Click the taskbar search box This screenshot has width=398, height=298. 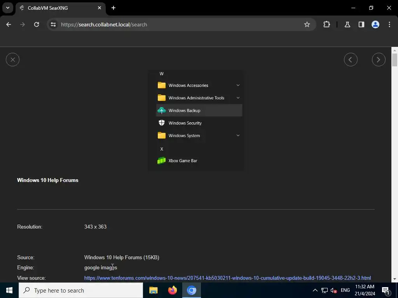(81, 290)
